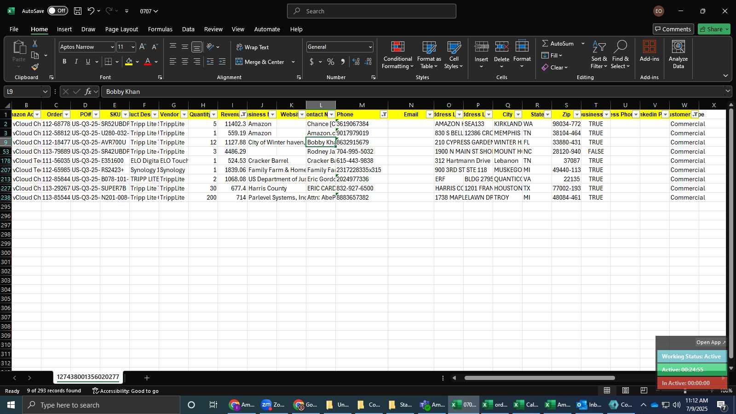The width and height of the screenshot is (736, 414).
Task: Apply yellow Fill Color swatch
Action: pos(129,62)
